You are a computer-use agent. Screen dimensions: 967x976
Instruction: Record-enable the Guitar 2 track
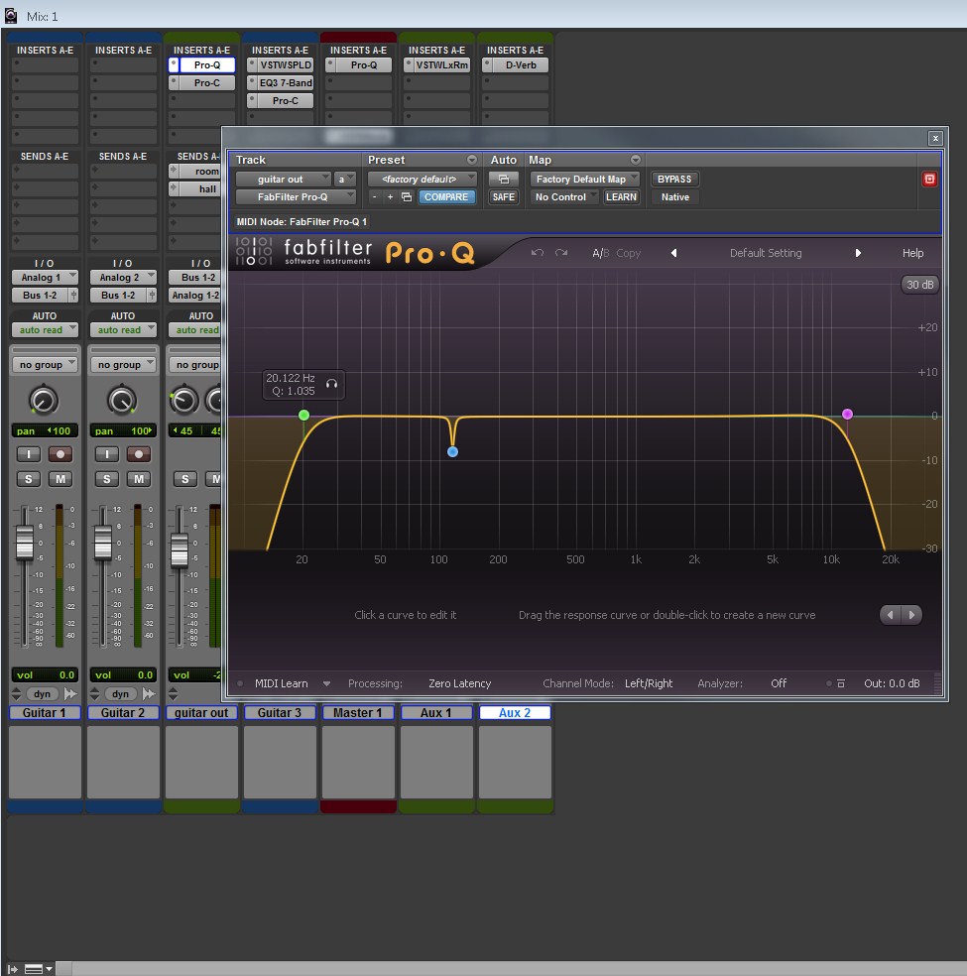click(x=139, y=454)
